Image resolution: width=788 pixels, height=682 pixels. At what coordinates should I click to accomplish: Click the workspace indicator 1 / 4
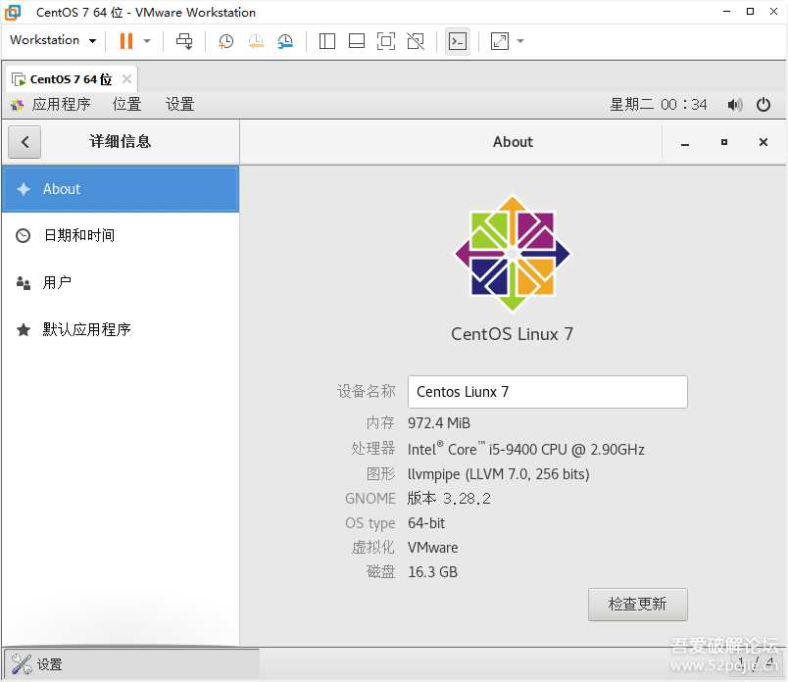(x=756, y=662)
